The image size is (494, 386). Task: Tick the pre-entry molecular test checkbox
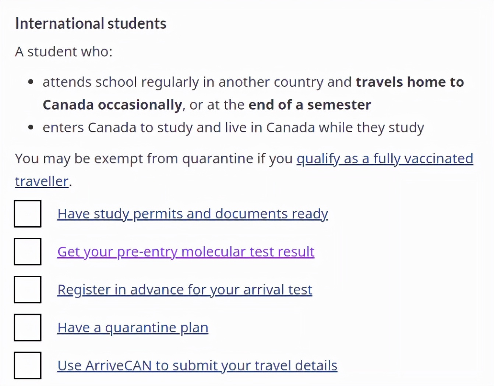point(28,251)
